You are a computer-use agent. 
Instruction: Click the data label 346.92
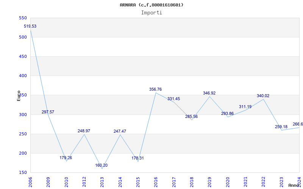coord(209,93)
